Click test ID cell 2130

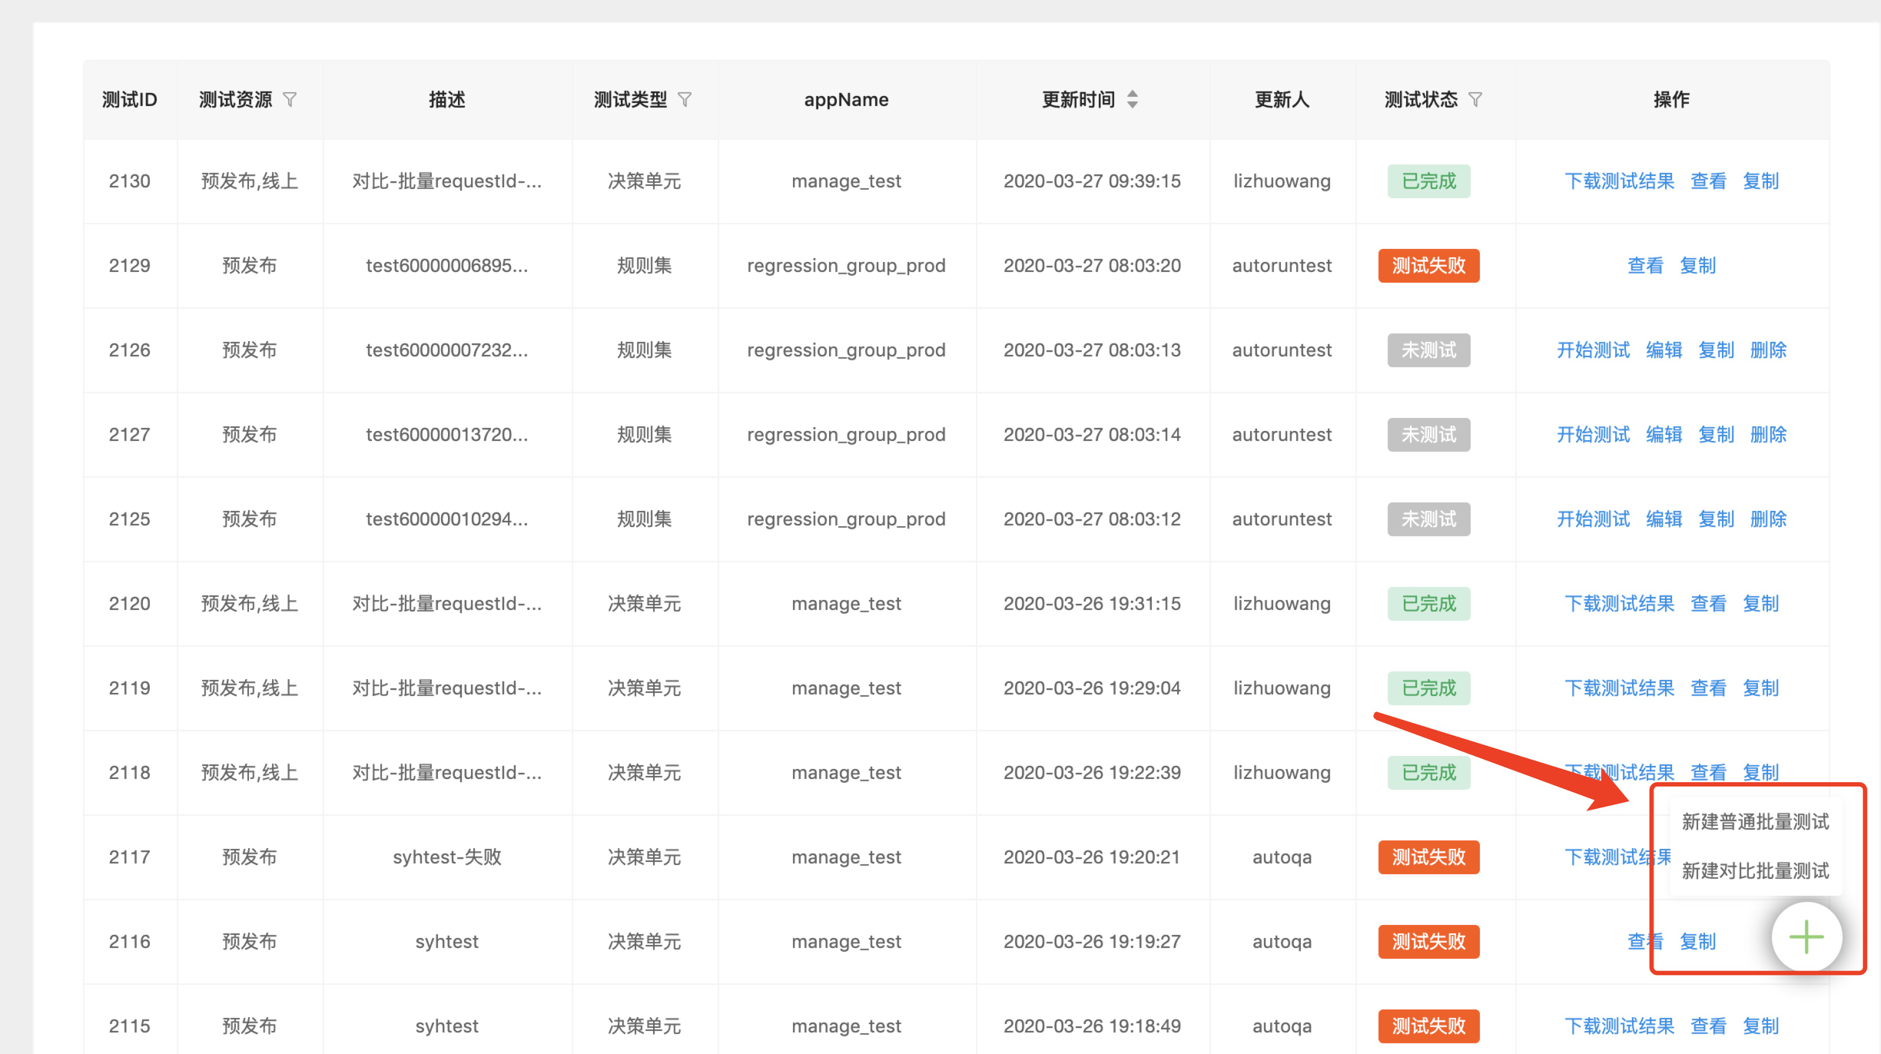(129, 181)
